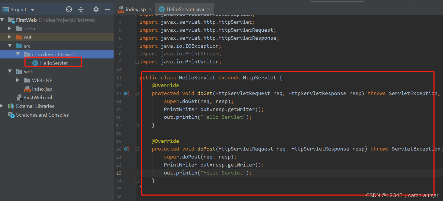
Task: Select the out folder
Action: 28,37
